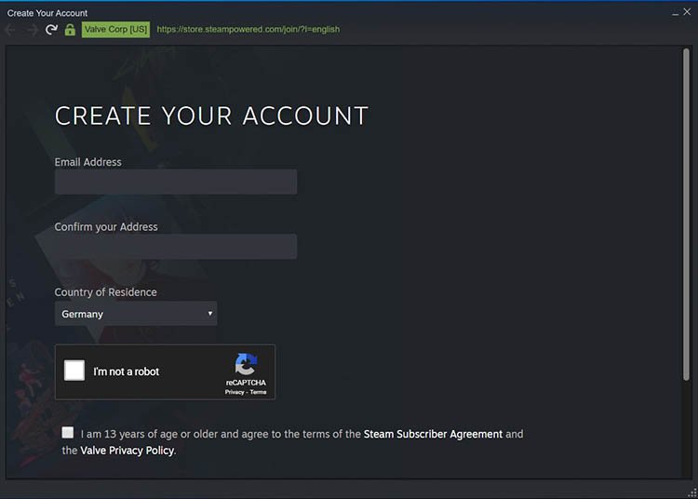Image resolution: width=698 pixels, height=499 pixels.
Task: Focus the Email Address input field
Action: (x=176, y=182)
